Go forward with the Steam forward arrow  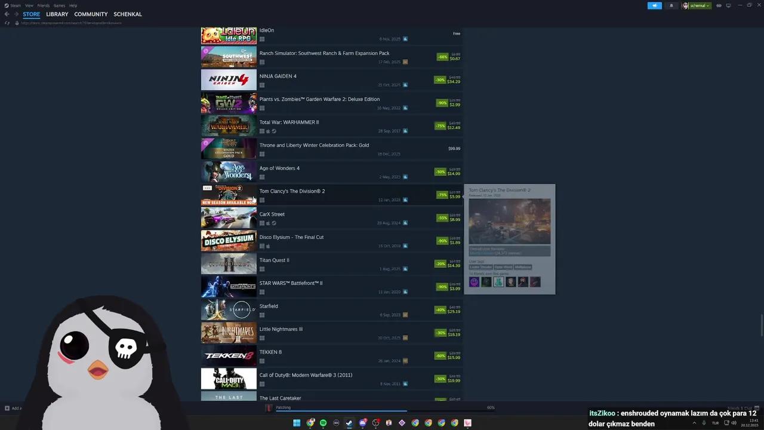tap(16, 14)
